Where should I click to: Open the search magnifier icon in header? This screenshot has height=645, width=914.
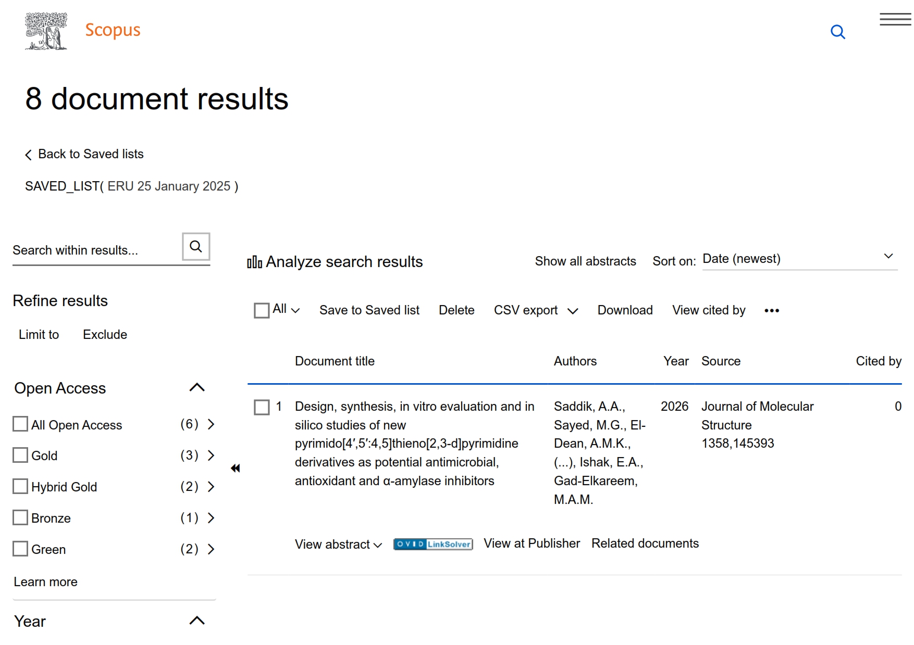837,32
